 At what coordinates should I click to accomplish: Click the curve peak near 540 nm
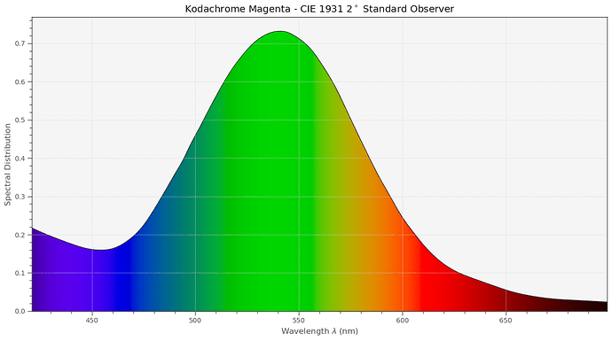pyautogui.click(x=280, y=31)
